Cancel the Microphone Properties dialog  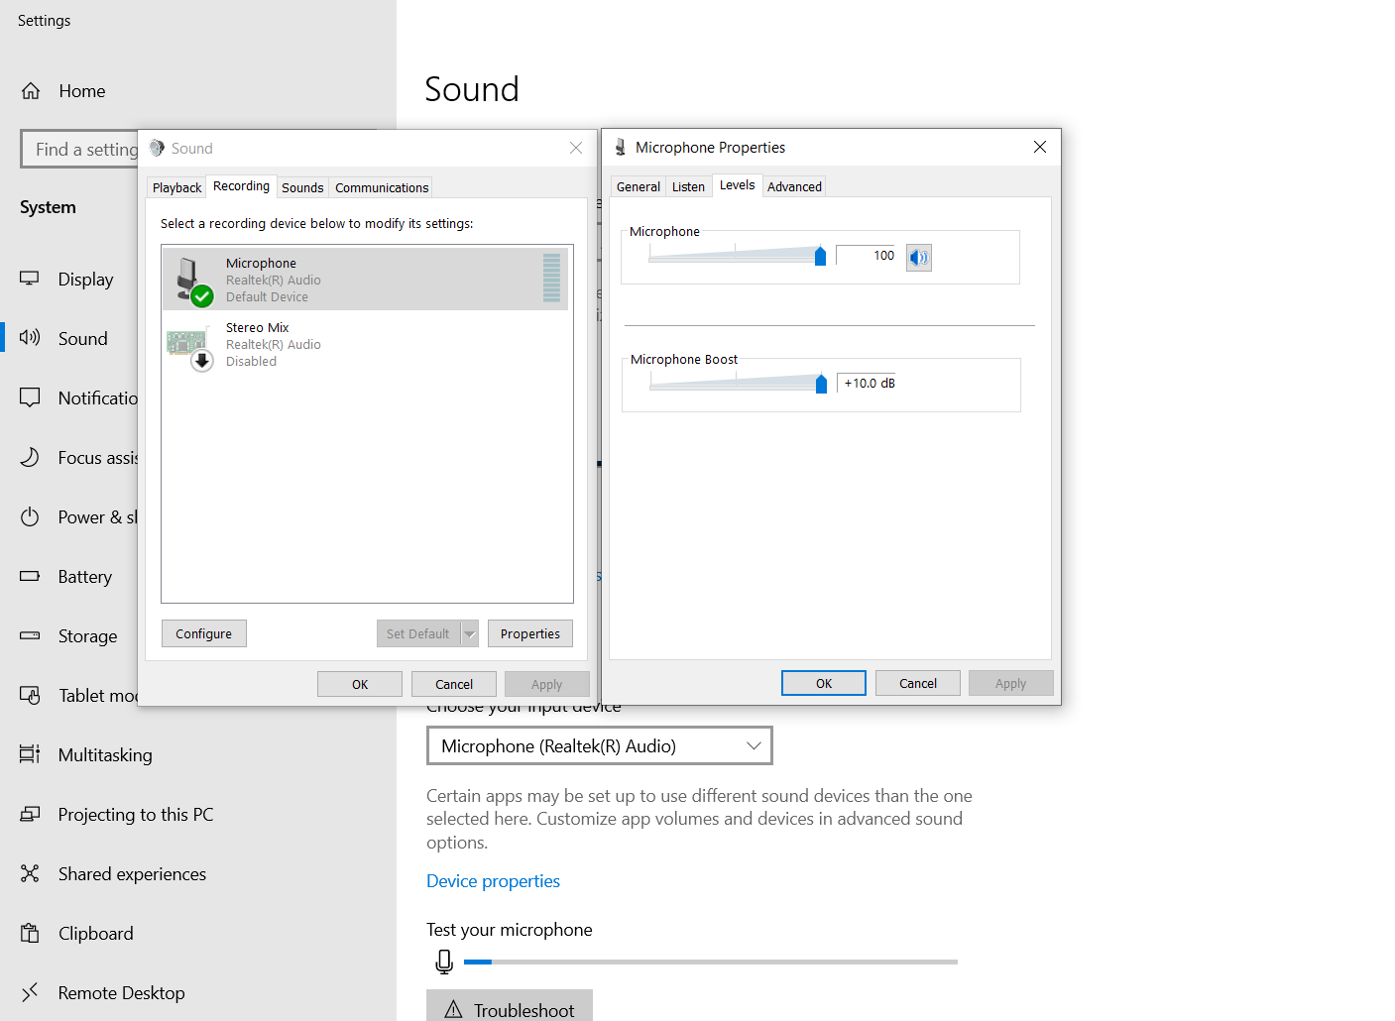pos(918,683)
